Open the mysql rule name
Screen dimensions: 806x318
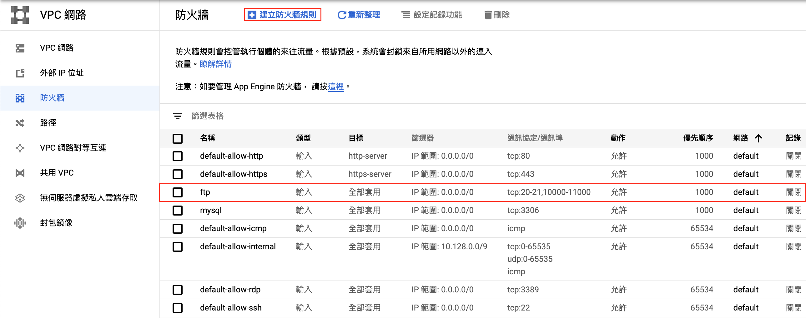pos(211,211)
